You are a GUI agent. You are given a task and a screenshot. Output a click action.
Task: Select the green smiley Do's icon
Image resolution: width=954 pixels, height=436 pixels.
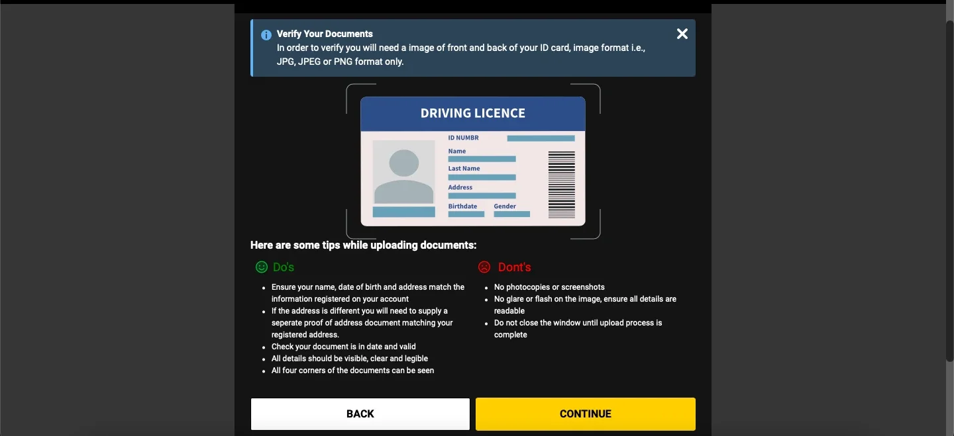pyautogui.click(x=261, y=267)
